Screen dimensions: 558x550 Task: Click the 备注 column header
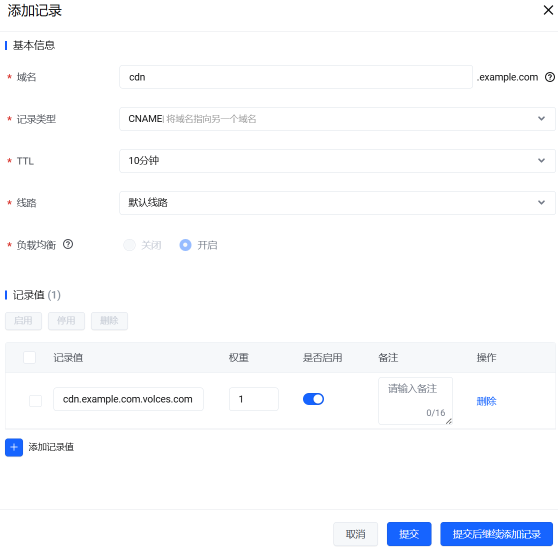(x=388, y=357)
